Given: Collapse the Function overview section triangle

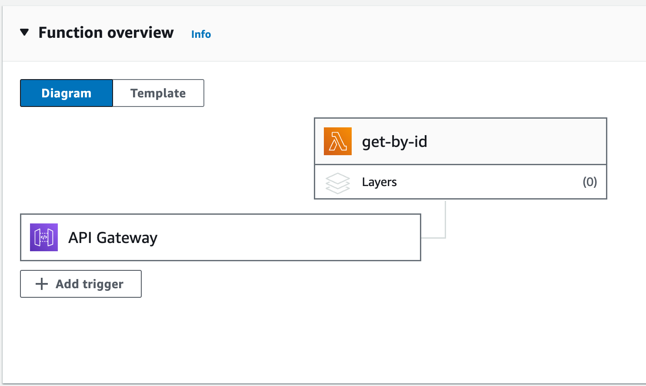Looking at the screenshot, I should click(24, 32).
